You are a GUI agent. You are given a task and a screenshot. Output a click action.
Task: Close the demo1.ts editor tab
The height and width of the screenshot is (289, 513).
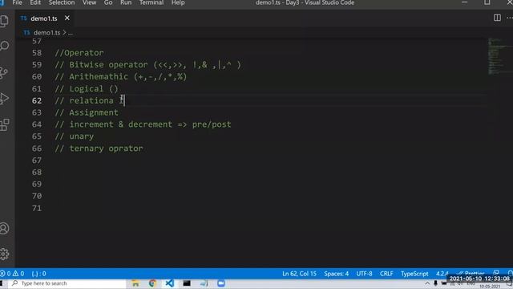tap(67, 18)
